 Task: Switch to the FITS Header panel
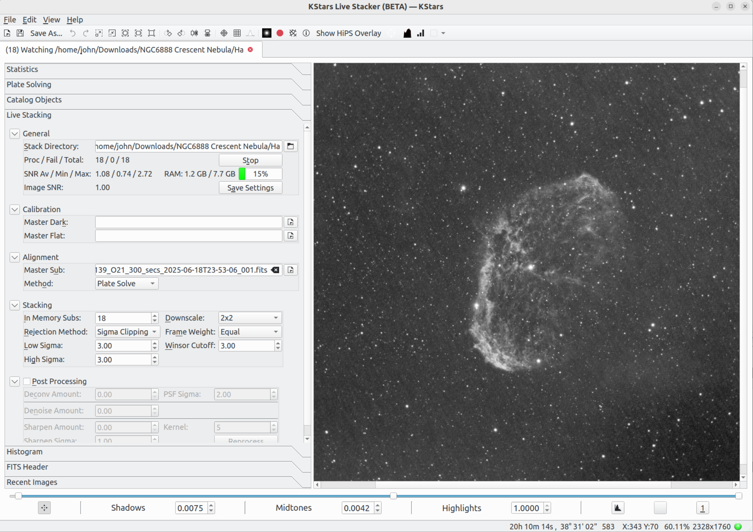27,467
